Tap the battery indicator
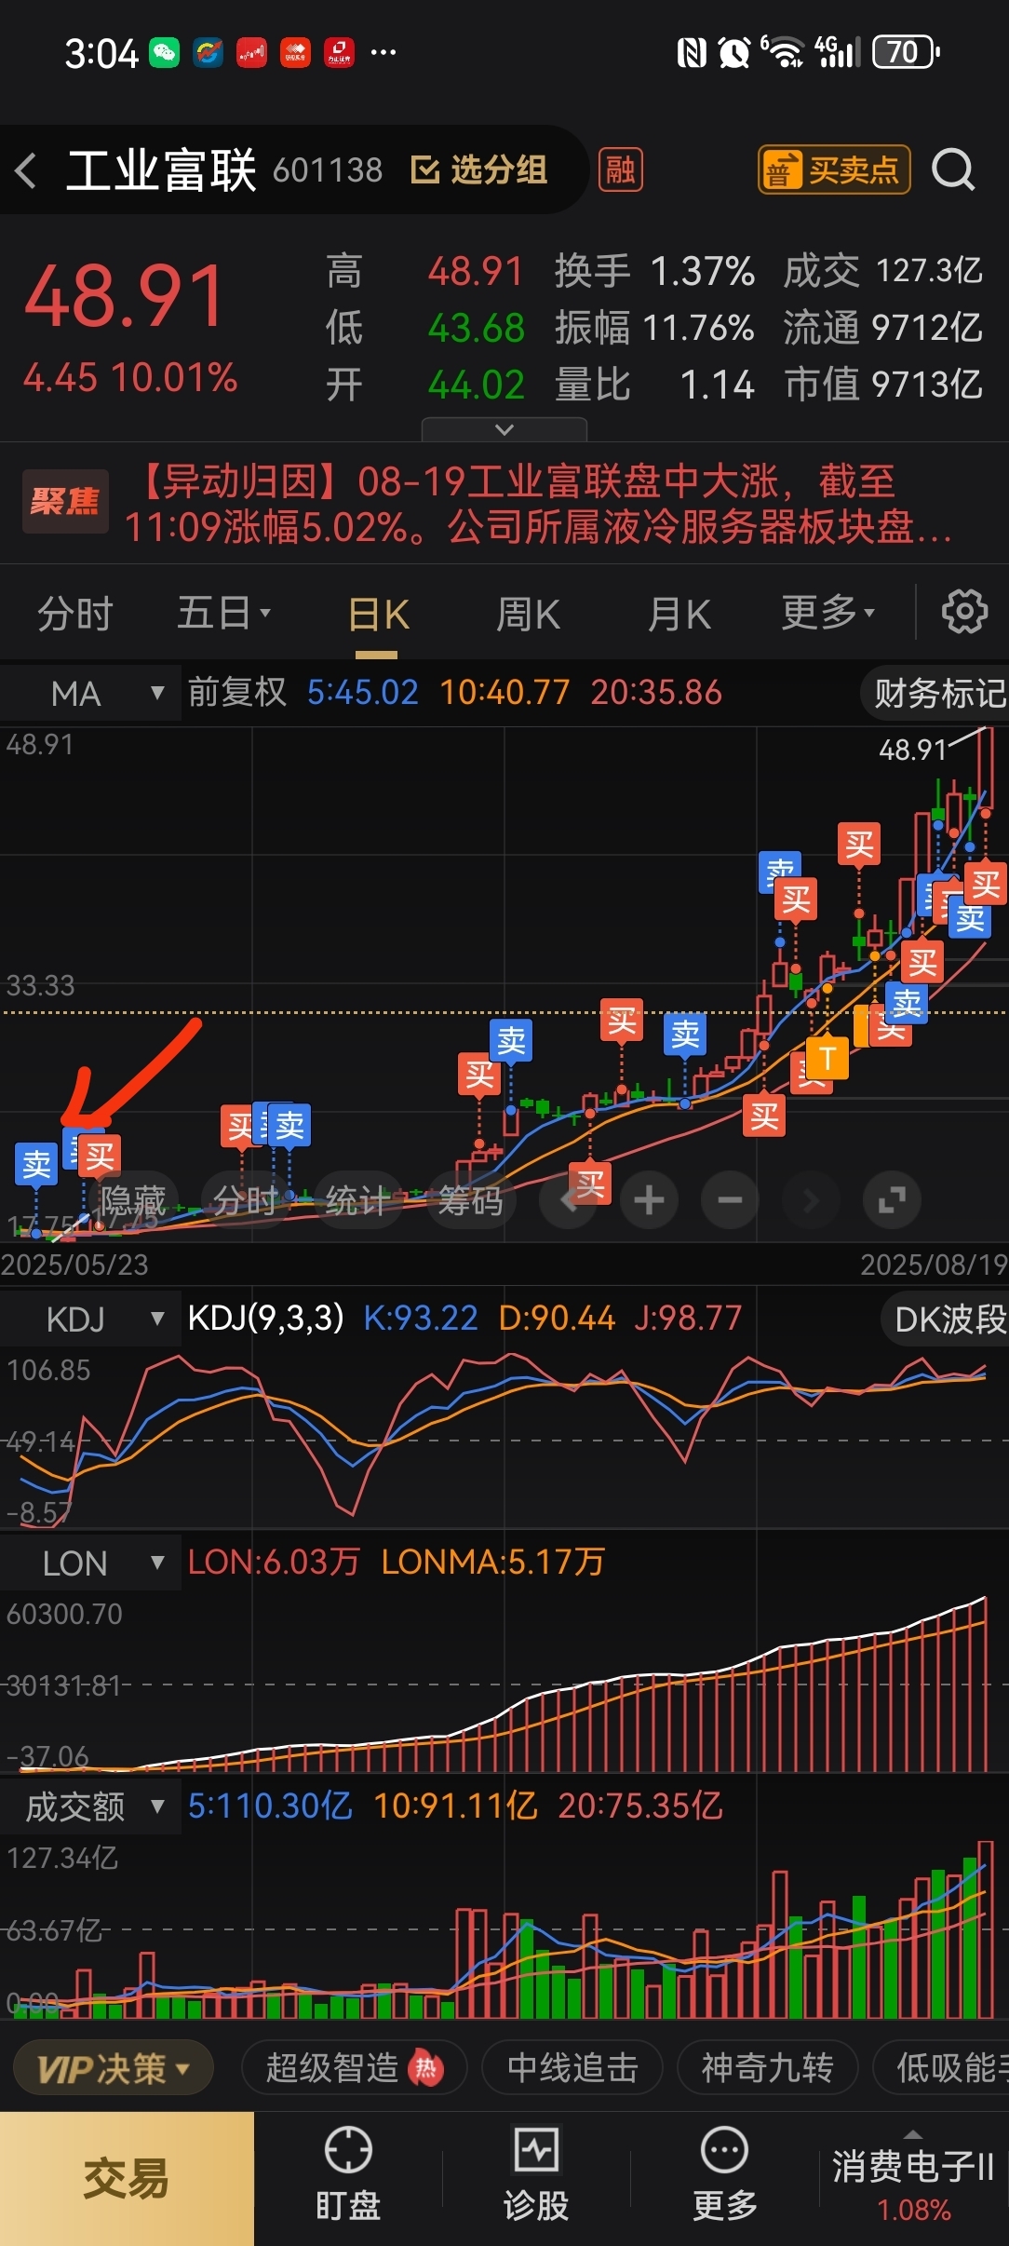 [x=906, y=53]
